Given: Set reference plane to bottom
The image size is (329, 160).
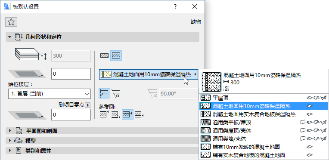Looking at the screenshot, I should [115, 114].
